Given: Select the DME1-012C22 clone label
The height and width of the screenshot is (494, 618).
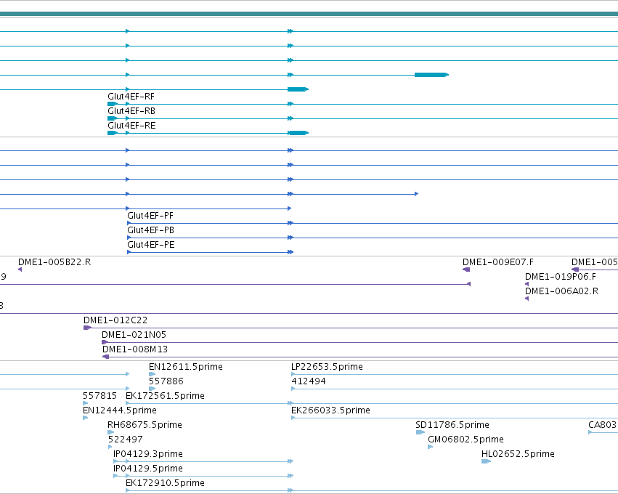Looking at the screenshot, I should pyautogui.click(x=115, y=320).
